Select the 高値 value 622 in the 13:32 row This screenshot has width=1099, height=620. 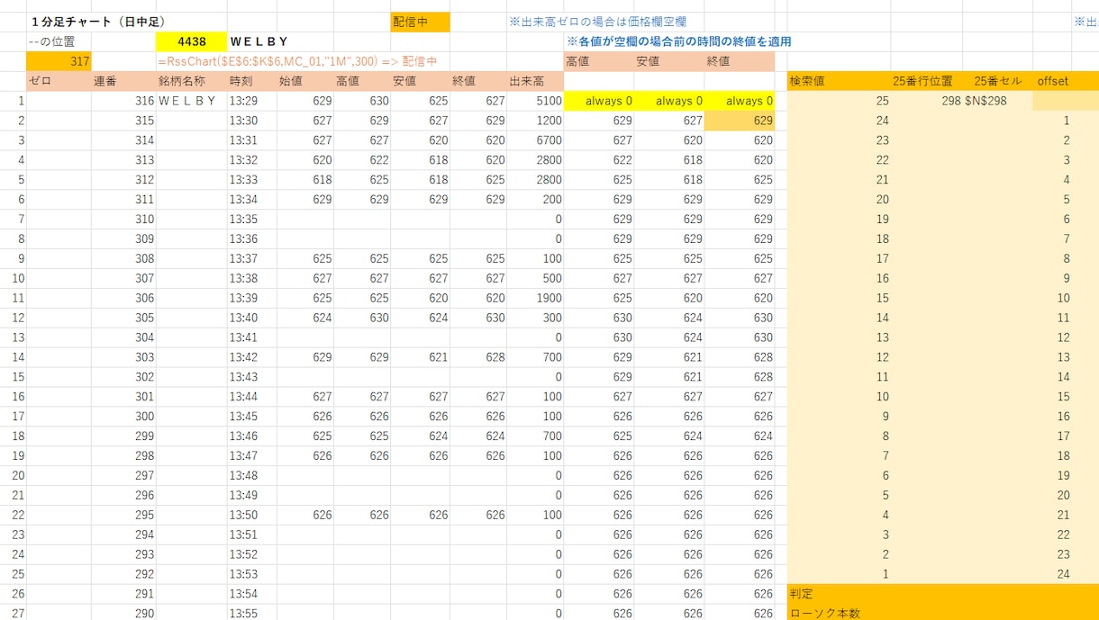362,160
